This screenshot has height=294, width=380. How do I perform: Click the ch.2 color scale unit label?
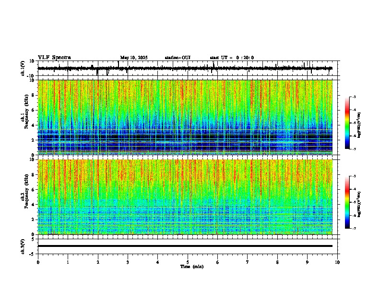point(359,204)
